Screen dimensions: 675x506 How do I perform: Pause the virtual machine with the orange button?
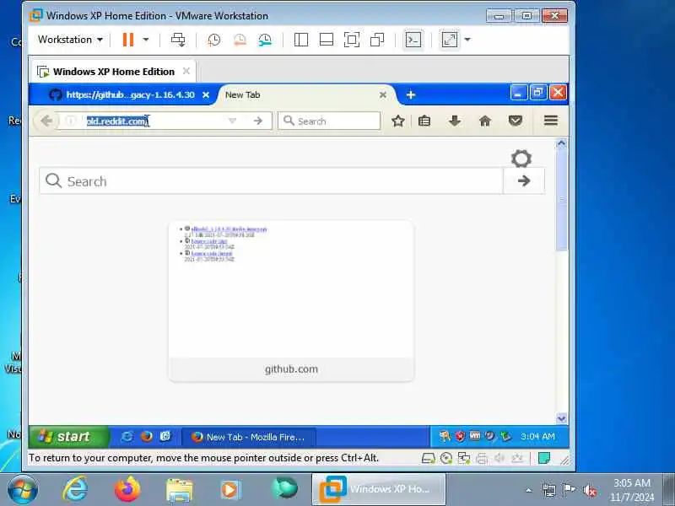point(128,40)
